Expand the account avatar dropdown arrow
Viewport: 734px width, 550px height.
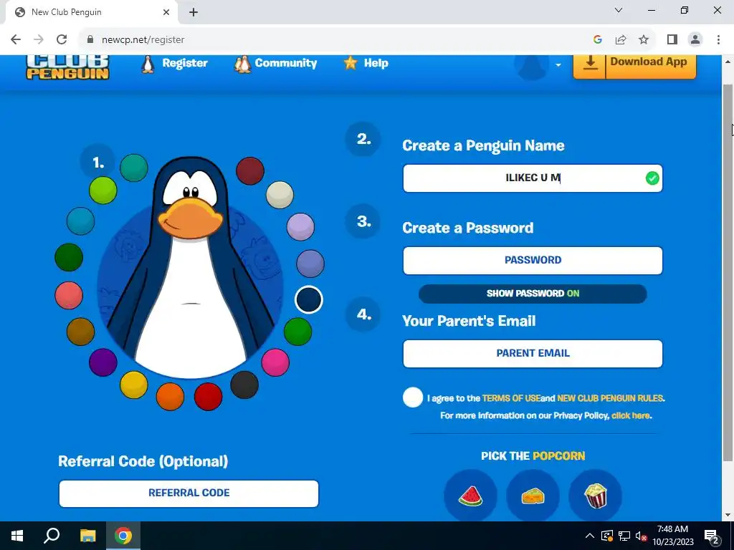point(558,65)
